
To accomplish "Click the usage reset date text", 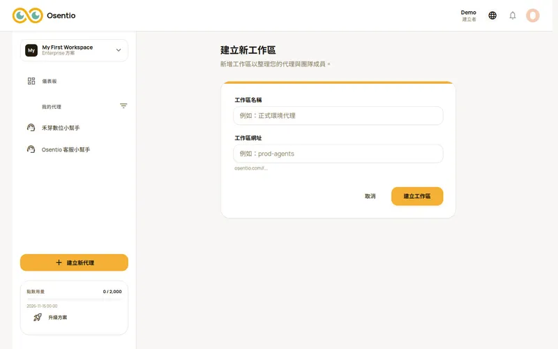I will coord(42,306).
